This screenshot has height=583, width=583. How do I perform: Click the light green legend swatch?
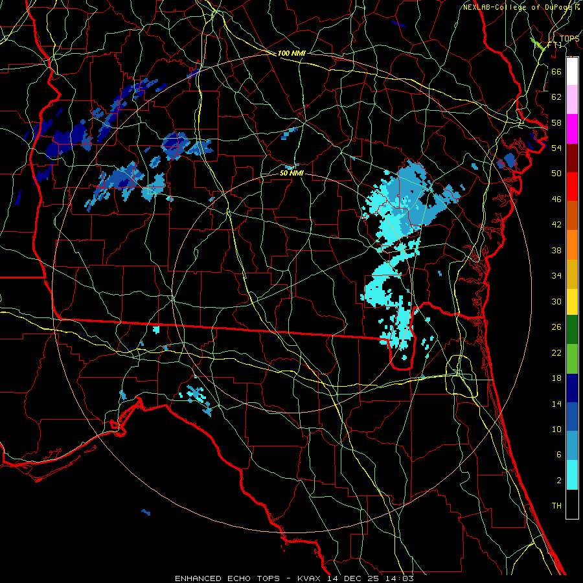tap(572, 359)
